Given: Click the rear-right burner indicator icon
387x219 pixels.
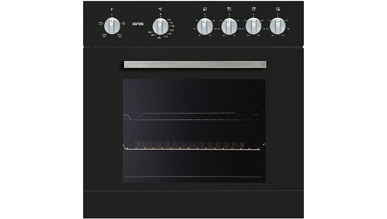Looking at the screenshot, I should [x=253, y=9].
